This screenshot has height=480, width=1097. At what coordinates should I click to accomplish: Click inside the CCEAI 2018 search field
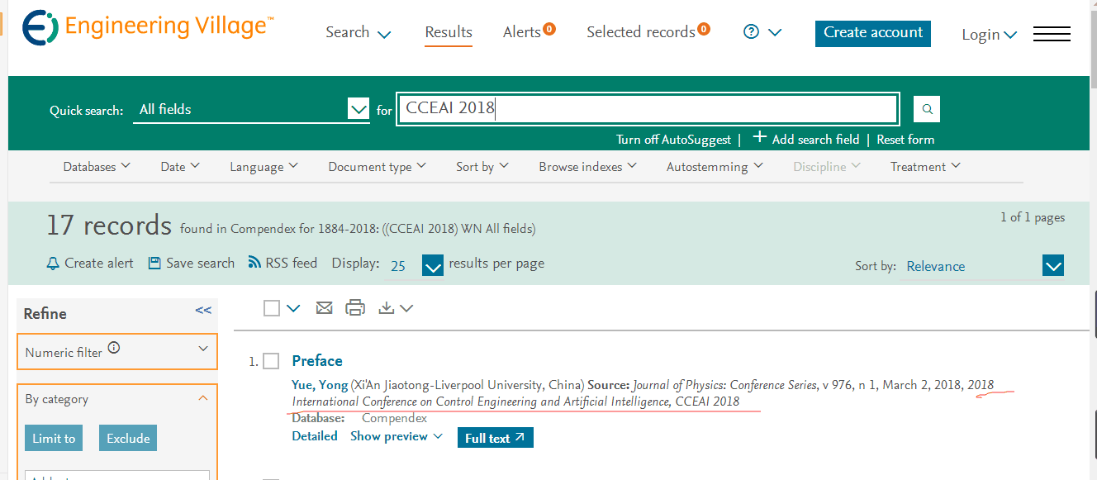tap(647, 109)
